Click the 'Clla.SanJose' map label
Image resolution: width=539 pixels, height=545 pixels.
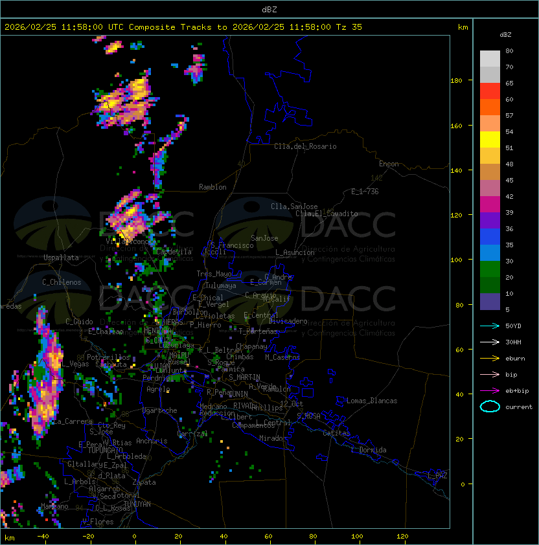[x=294, y=206]
